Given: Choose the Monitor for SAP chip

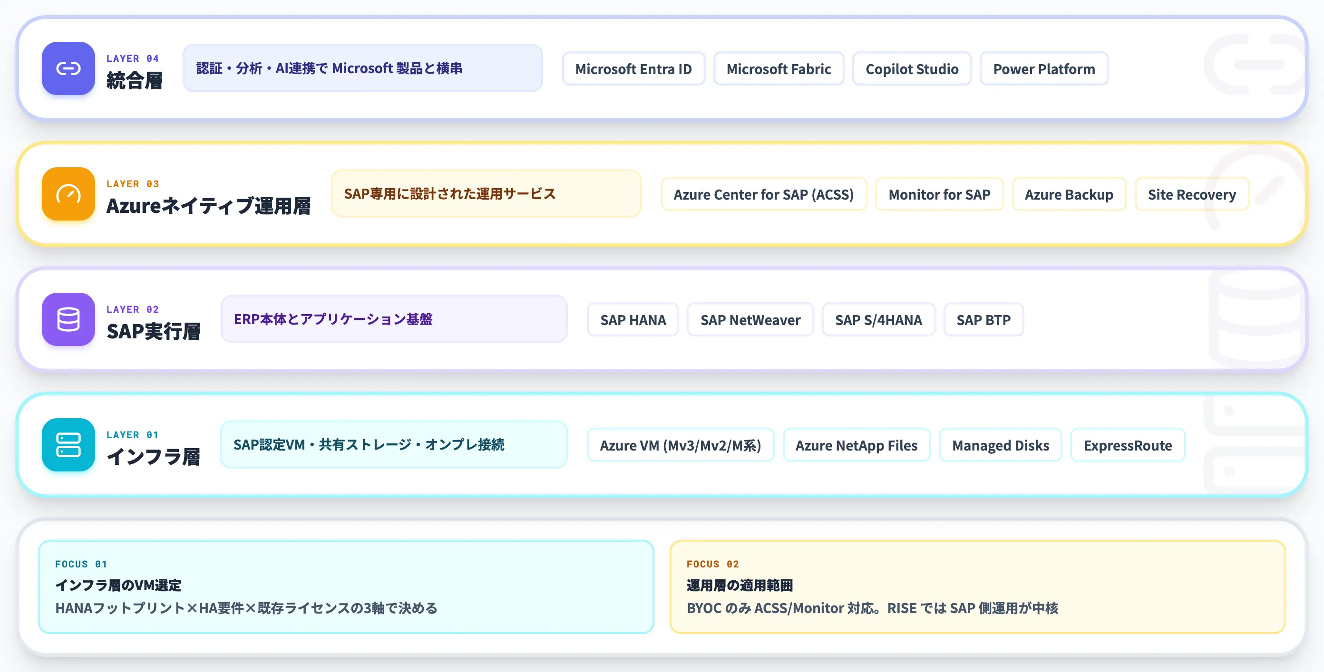Looking at the screenshot, I should coord(939,194).
